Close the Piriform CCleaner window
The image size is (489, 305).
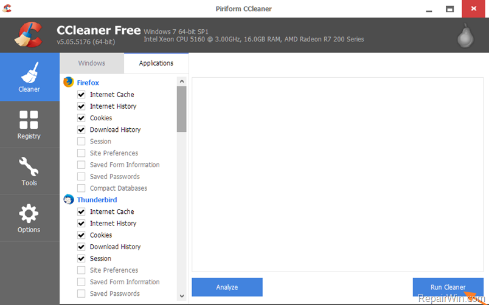(x=474, y=9)
